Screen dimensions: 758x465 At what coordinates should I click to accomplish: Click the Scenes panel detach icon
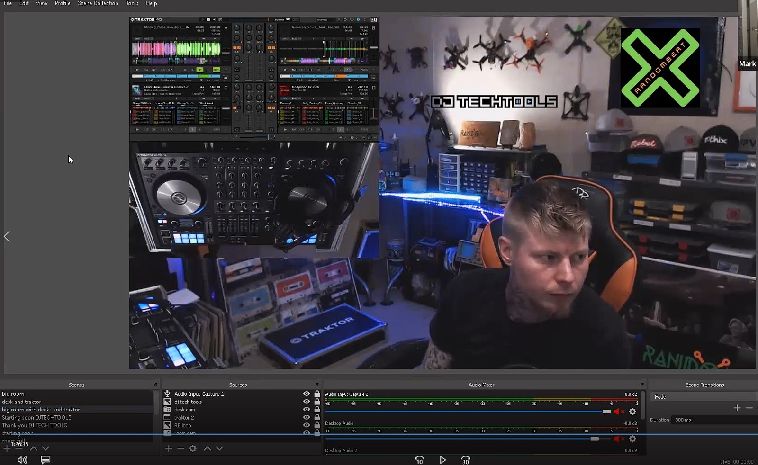pos(155,385)
